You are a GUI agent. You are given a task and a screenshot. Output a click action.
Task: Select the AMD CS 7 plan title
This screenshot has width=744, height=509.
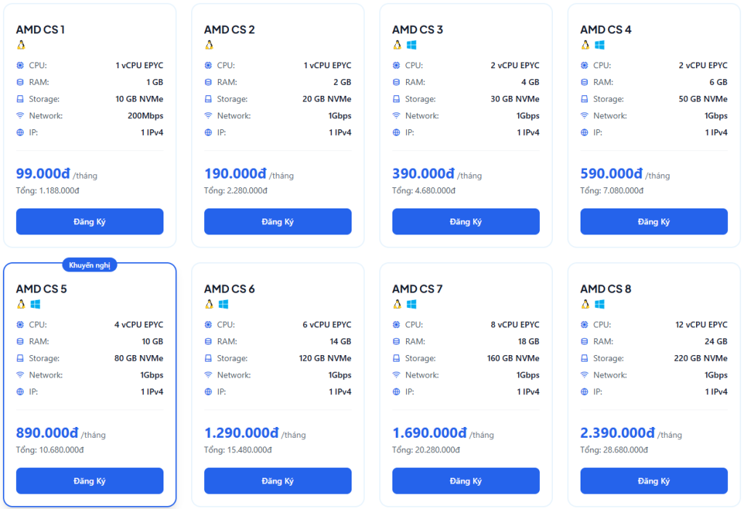[417, 289]
